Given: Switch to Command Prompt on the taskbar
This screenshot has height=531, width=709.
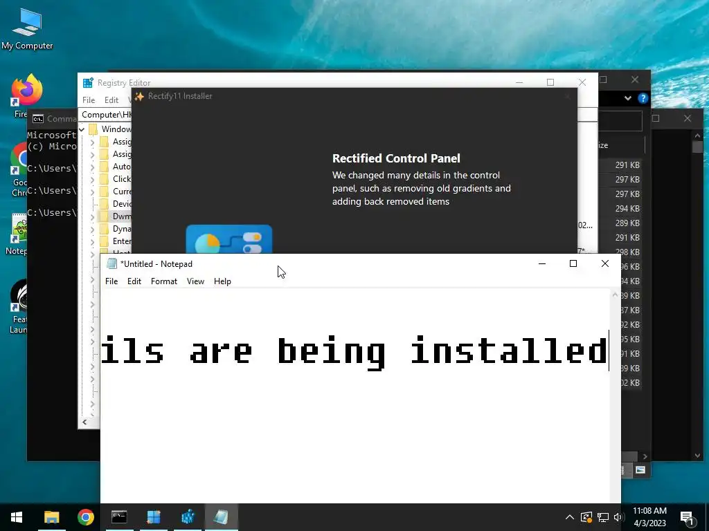Looking at the screenshot, I should [x=119, y=517].
